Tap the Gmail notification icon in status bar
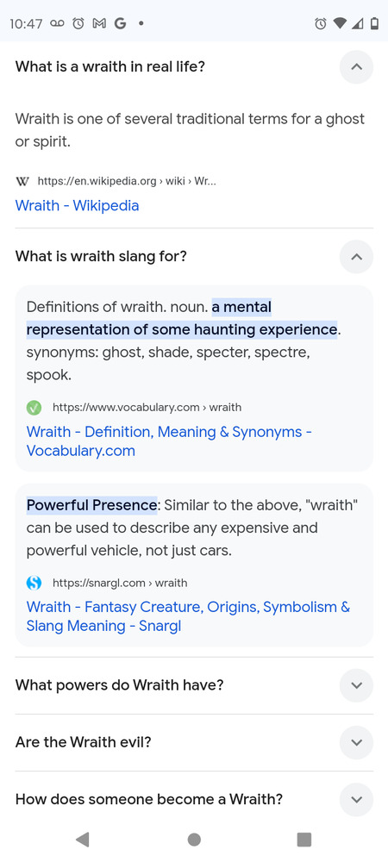 coord(99,23)
